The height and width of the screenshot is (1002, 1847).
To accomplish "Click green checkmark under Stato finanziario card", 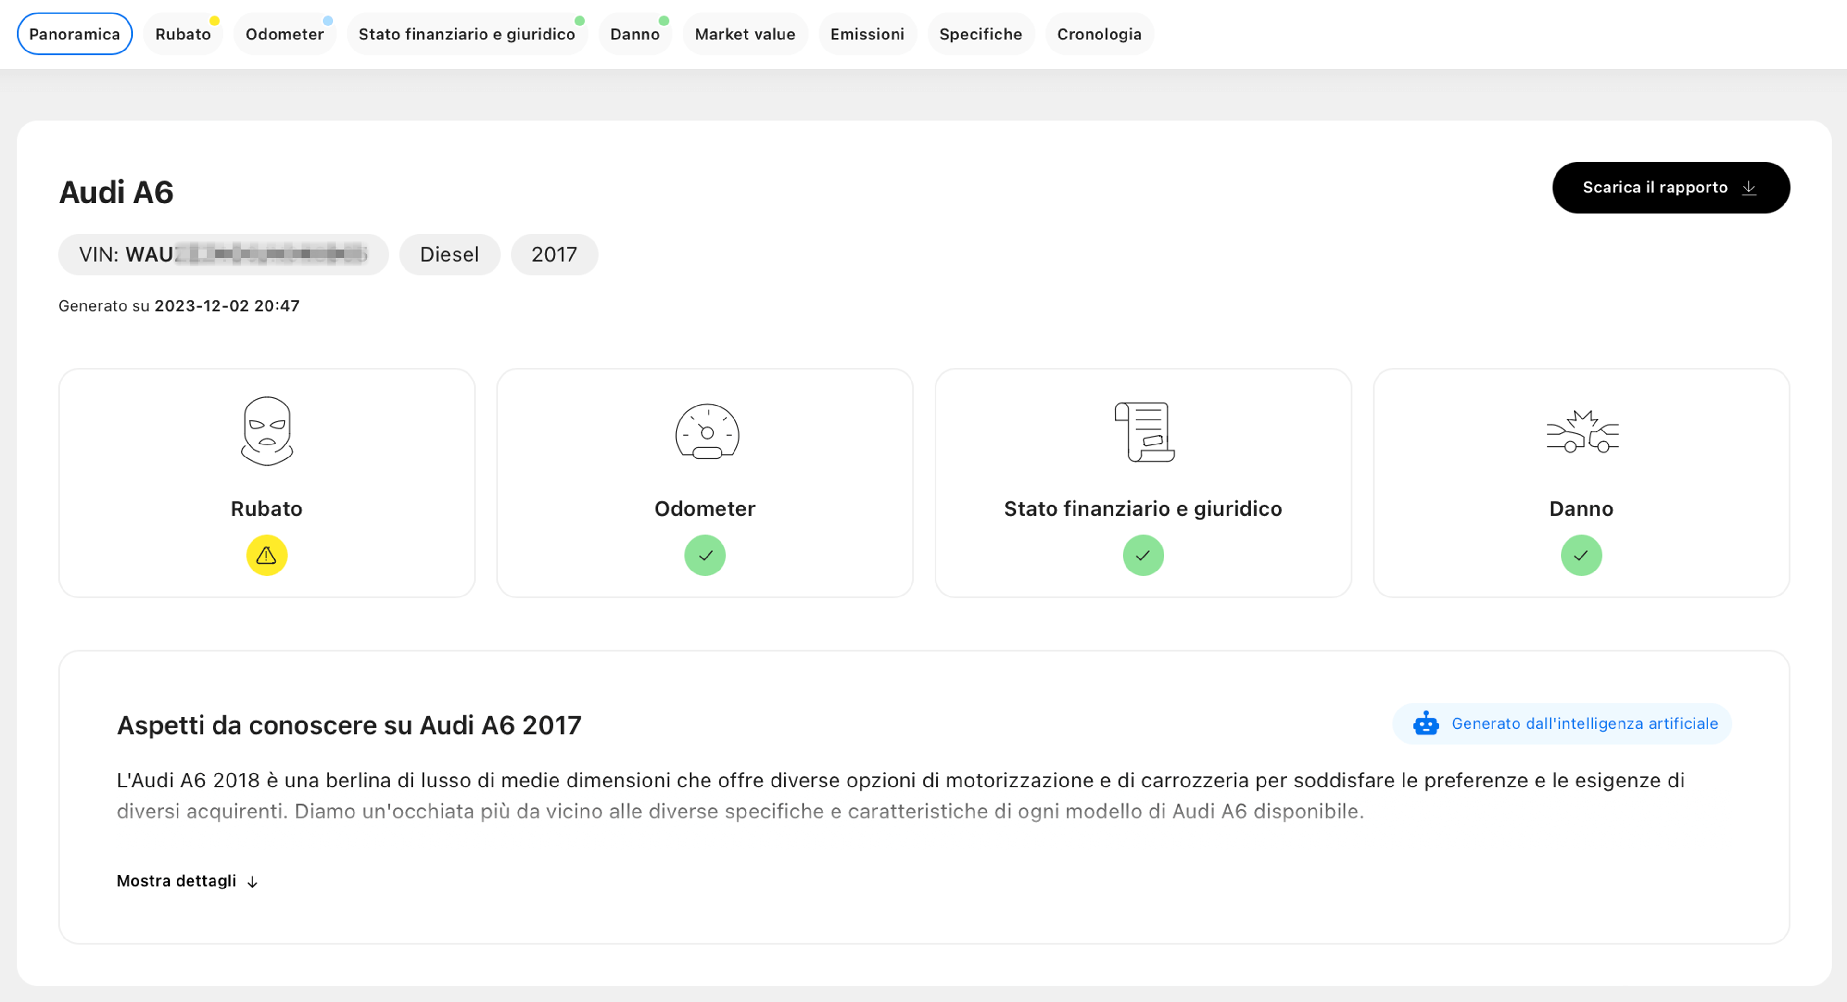I will coord(1143,555).
